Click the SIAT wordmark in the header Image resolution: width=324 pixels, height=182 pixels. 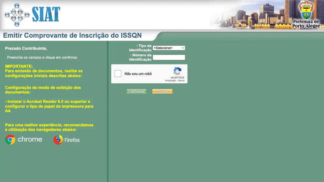click(46, 14)
